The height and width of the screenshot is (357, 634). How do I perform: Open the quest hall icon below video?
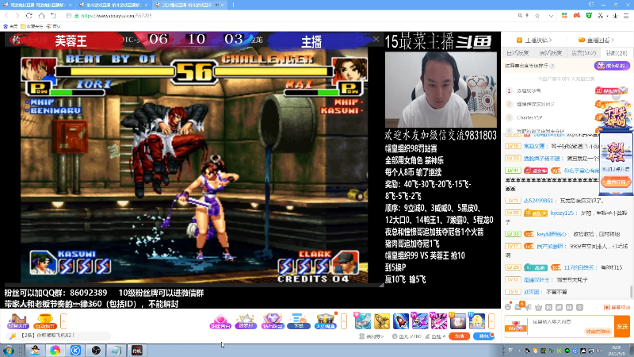point(17,321)
